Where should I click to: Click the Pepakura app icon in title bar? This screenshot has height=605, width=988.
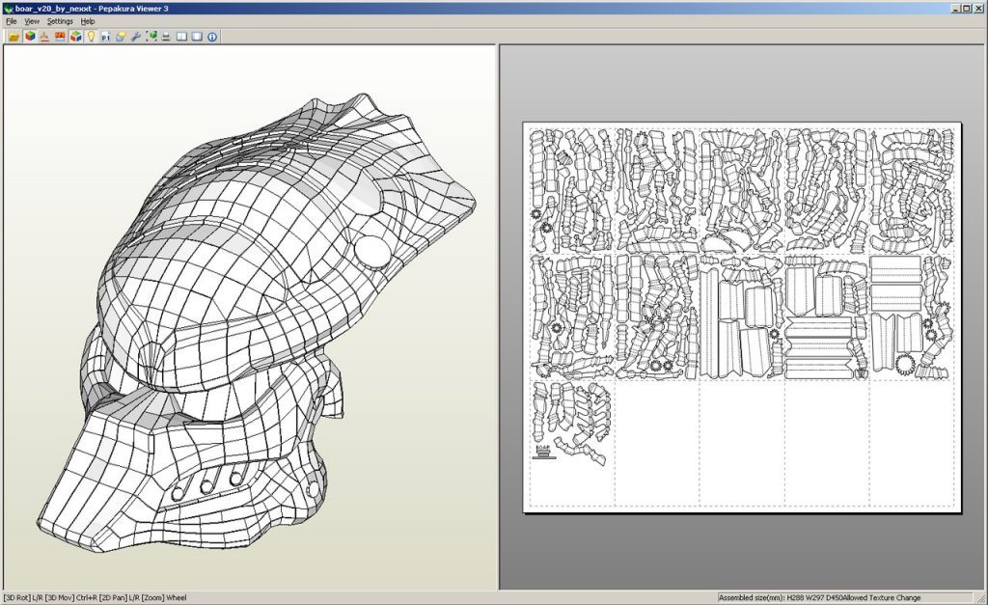pos(8,8)
